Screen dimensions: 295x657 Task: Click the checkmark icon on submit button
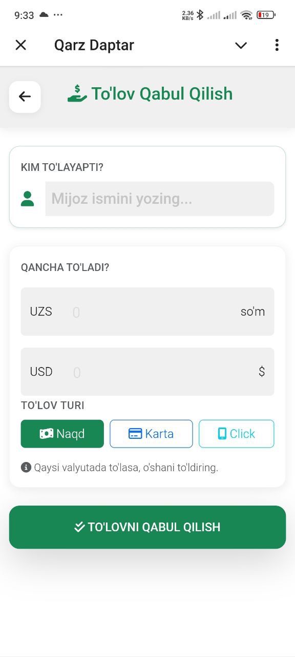[80, 527]
